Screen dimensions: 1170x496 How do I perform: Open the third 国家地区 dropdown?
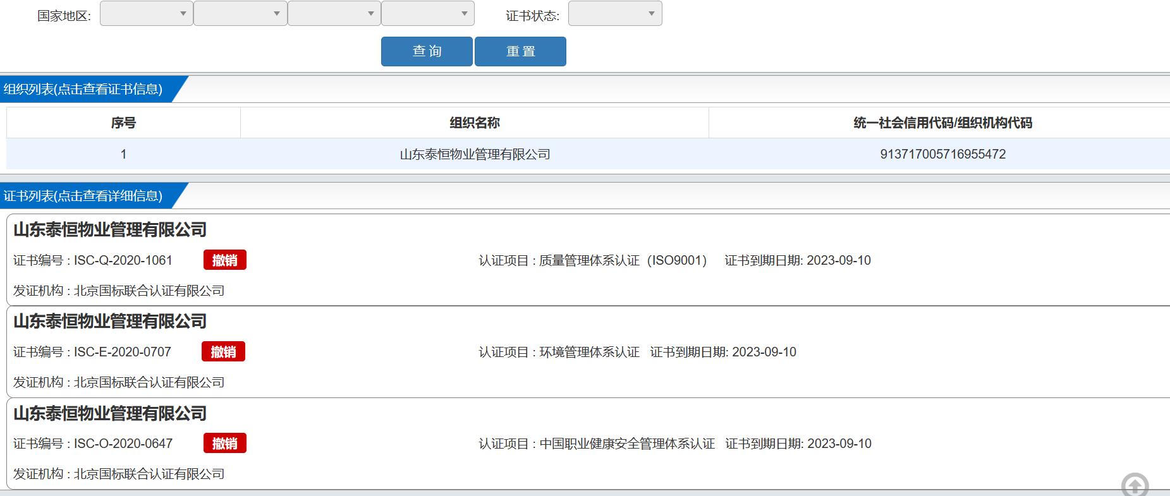[334, 13]
